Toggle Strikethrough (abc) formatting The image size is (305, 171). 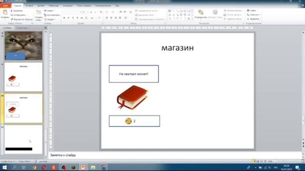(x=81, y=18)
